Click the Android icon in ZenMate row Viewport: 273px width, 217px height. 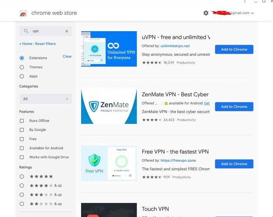coord(166,103)
